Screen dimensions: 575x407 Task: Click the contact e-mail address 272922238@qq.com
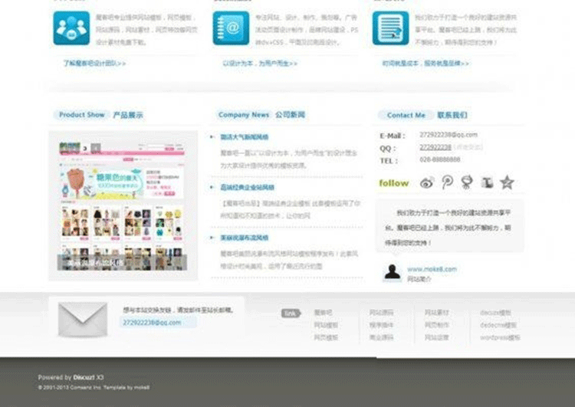(449, 135)
